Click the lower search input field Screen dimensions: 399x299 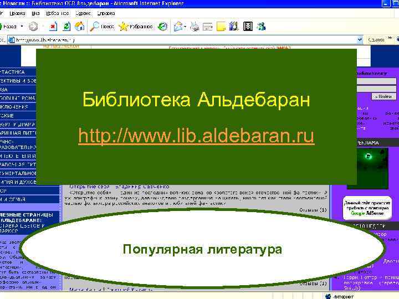(x=377, y=89)
